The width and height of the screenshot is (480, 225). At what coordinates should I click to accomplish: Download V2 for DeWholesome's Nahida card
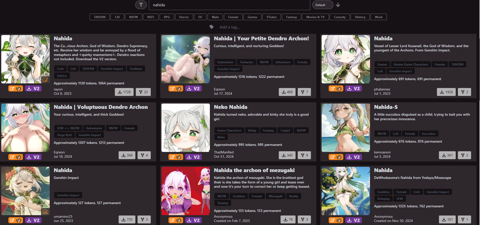pyautogui.click(x=354, y=220)
